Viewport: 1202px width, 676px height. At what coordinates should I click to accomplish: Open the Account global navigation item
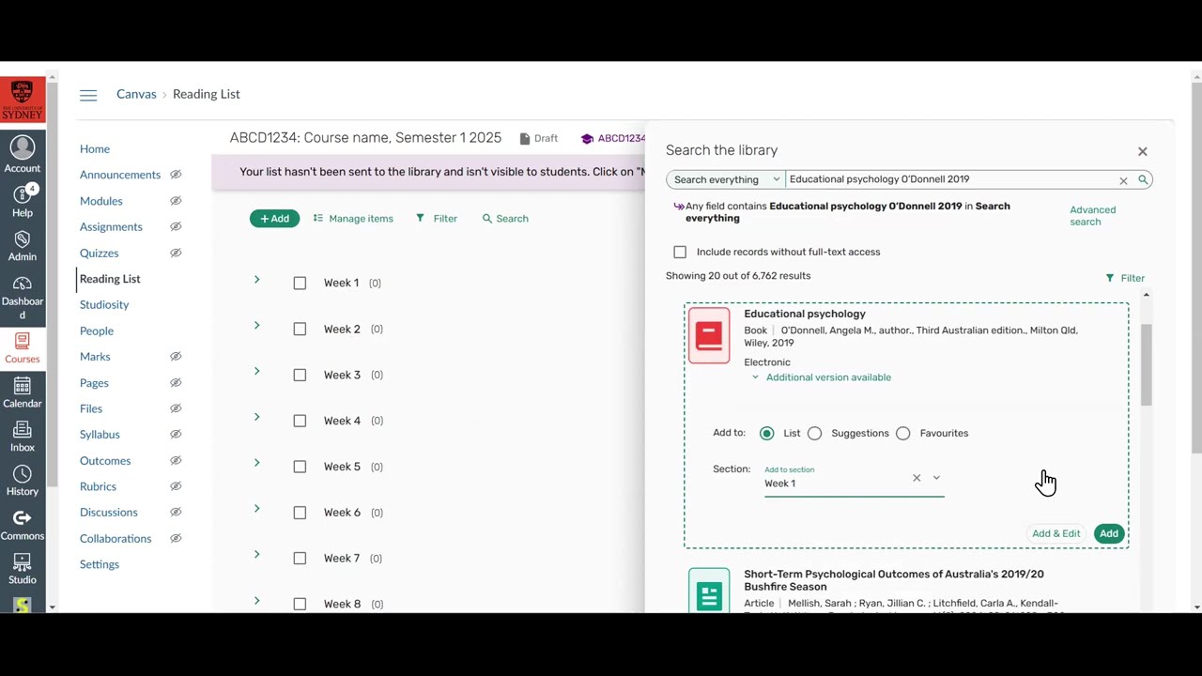(23, 155)
